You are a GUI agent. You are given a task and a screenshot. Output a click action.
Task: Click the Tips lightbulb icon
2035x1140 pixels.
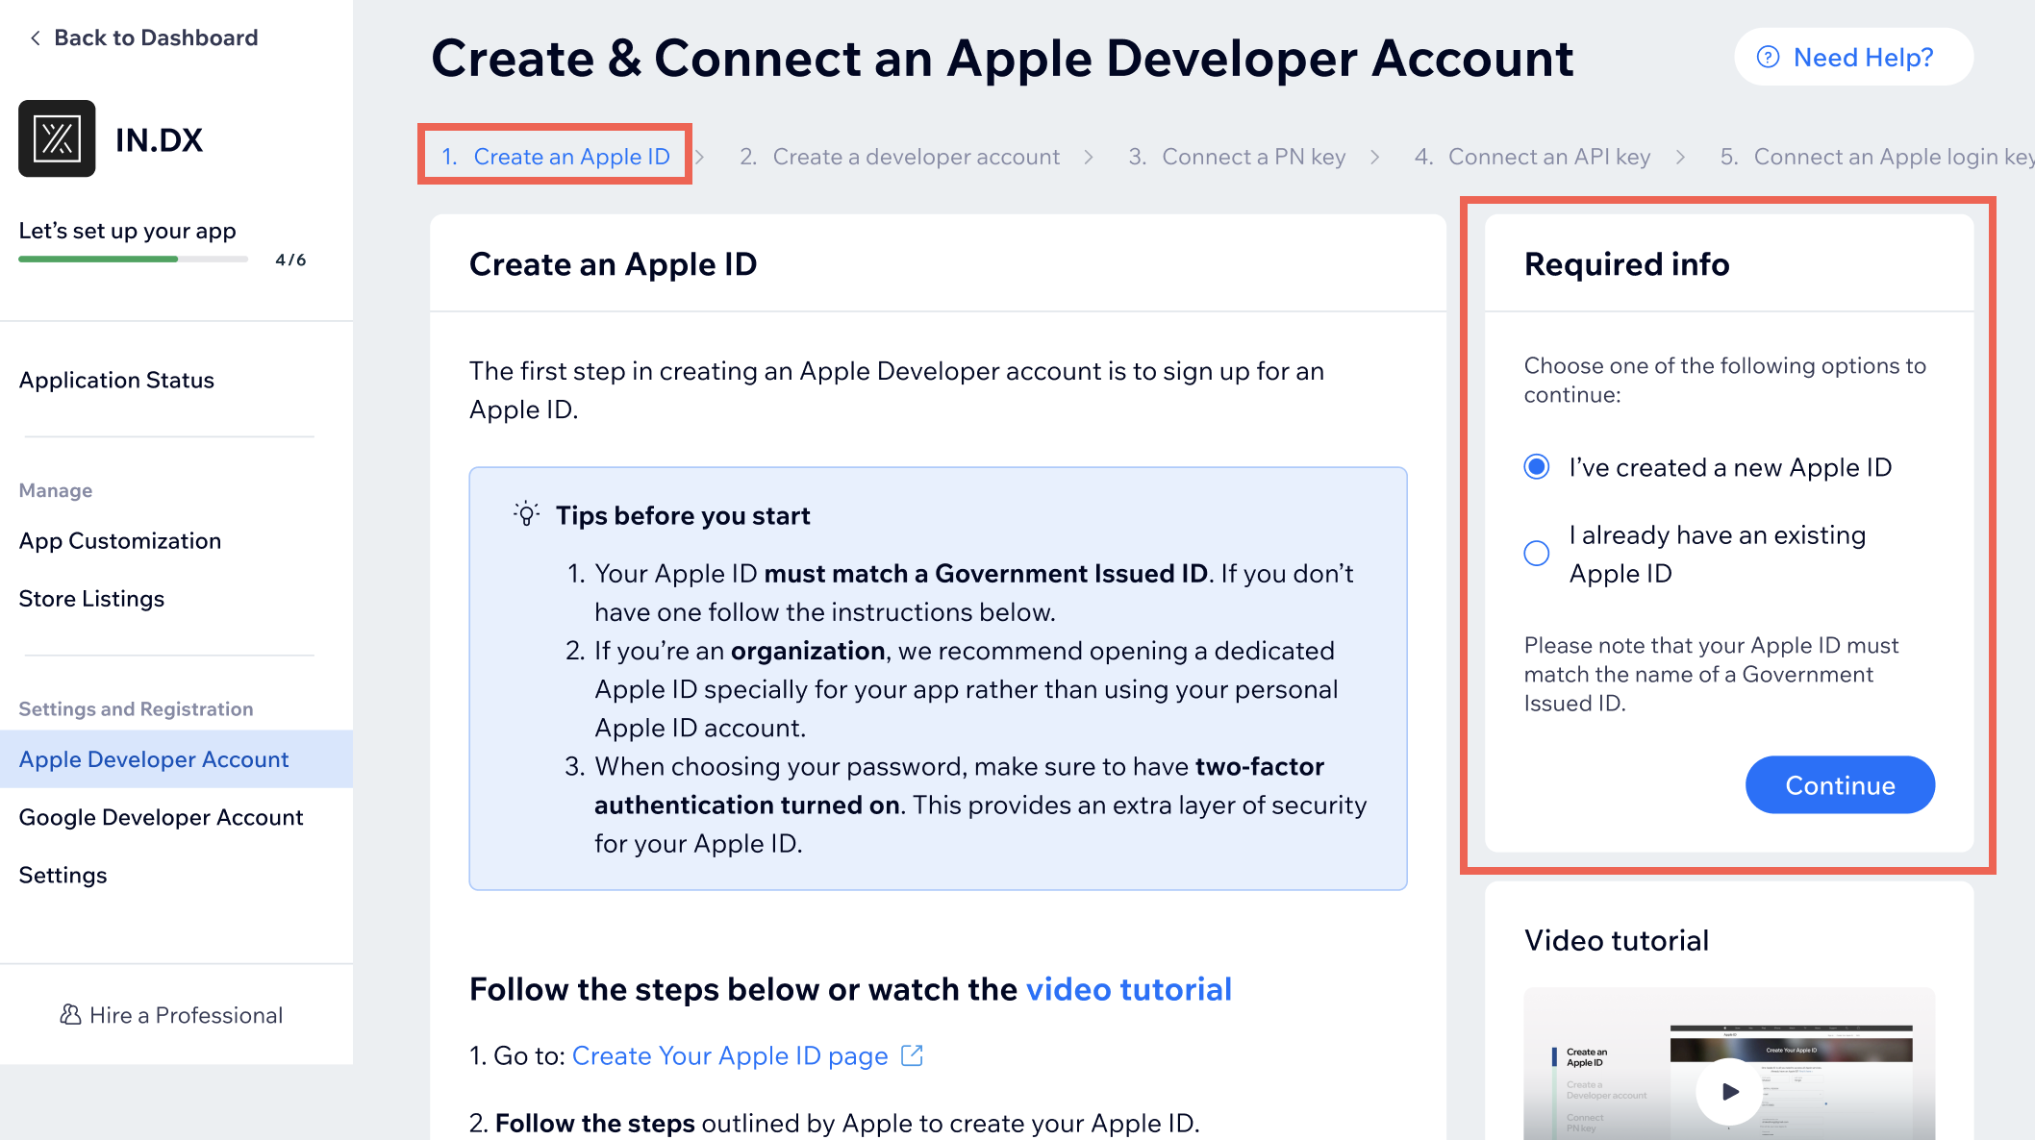(525, 515)
